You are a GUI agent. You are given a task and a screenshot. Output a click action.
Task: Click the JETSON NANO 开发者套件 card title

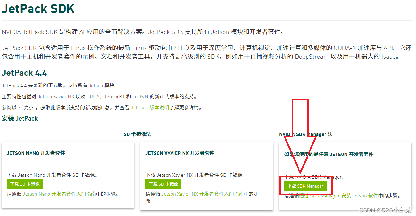[x=36, y=153]
